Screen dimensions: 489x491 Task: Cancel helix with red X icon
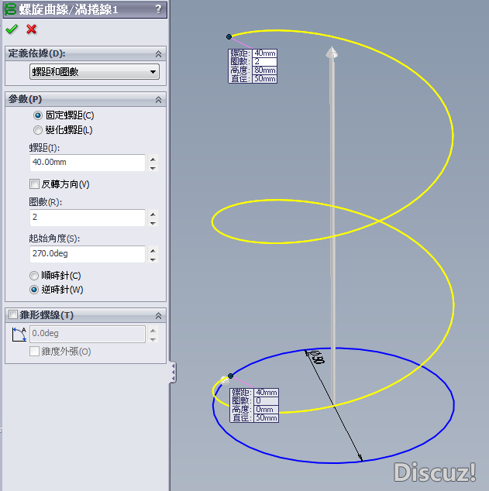tap(31, 29)
